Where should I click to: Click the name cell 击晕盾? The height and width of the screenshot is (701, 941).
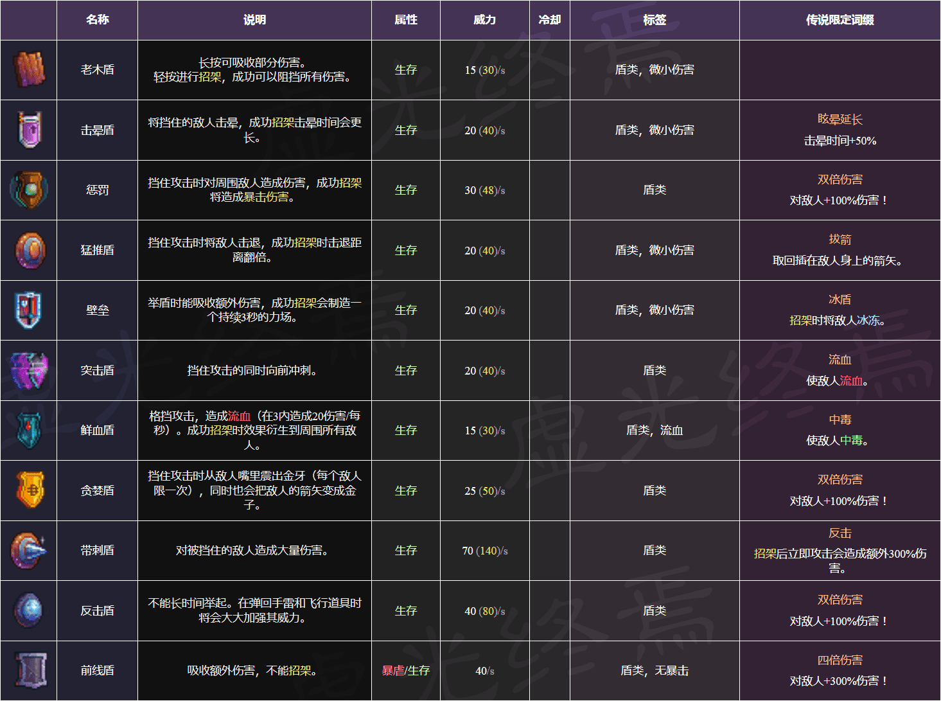(x=97, y=130)
